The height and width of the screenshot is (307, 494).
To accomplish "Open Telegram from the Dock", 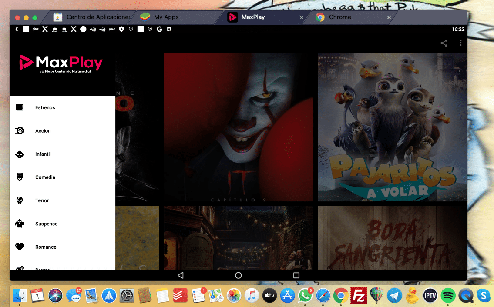I will pos(394,295).
